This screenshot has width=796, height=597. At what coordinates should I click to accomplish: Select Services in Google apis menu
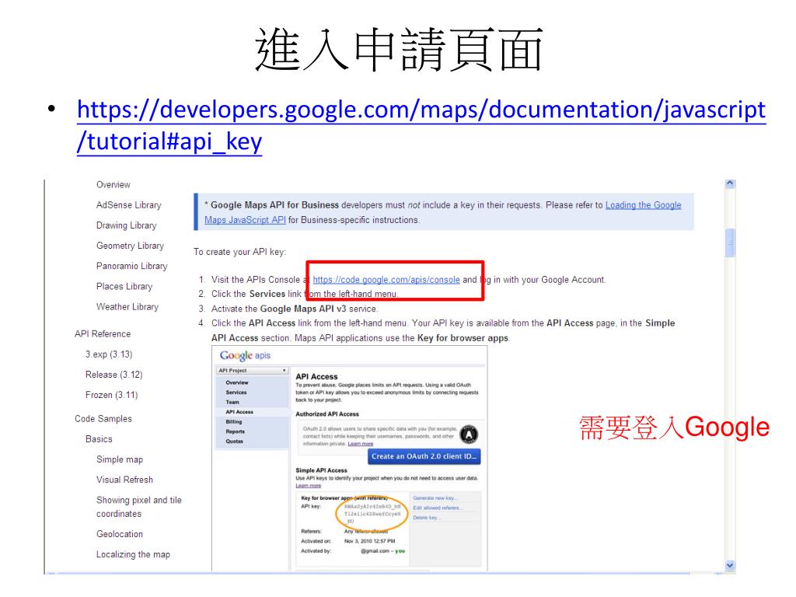pos(236,392)
